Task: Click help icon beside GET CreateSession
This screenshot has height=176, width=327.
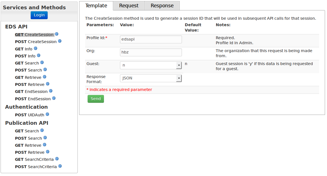Action: 57,34
